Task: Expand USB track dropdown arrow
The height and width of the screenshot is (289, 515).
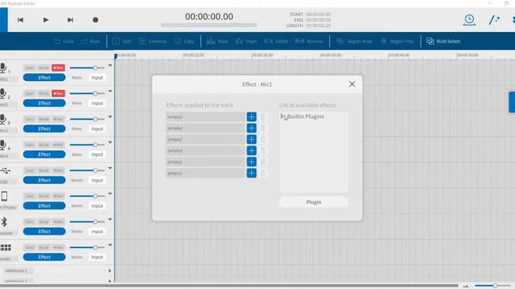Action: (110, 169)
